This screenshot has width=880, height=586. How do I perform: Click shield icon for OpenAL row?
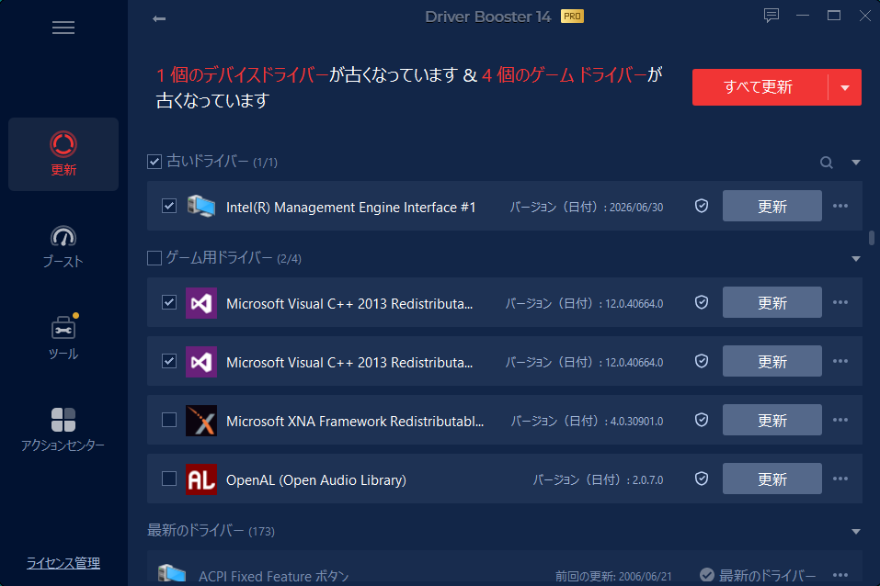pos(702,479)
